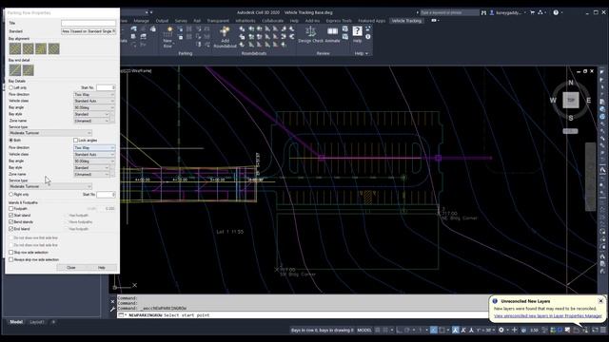Open Vehicle class dropdown below Left only

coord(94,101)
